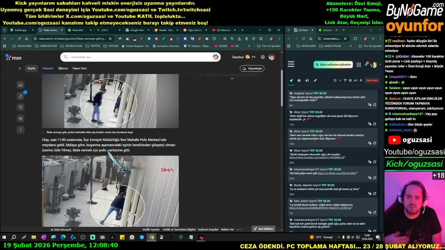Select Yaşam Tarzı in MSN navigation
445x250 pixels.
tap(80, 68)
